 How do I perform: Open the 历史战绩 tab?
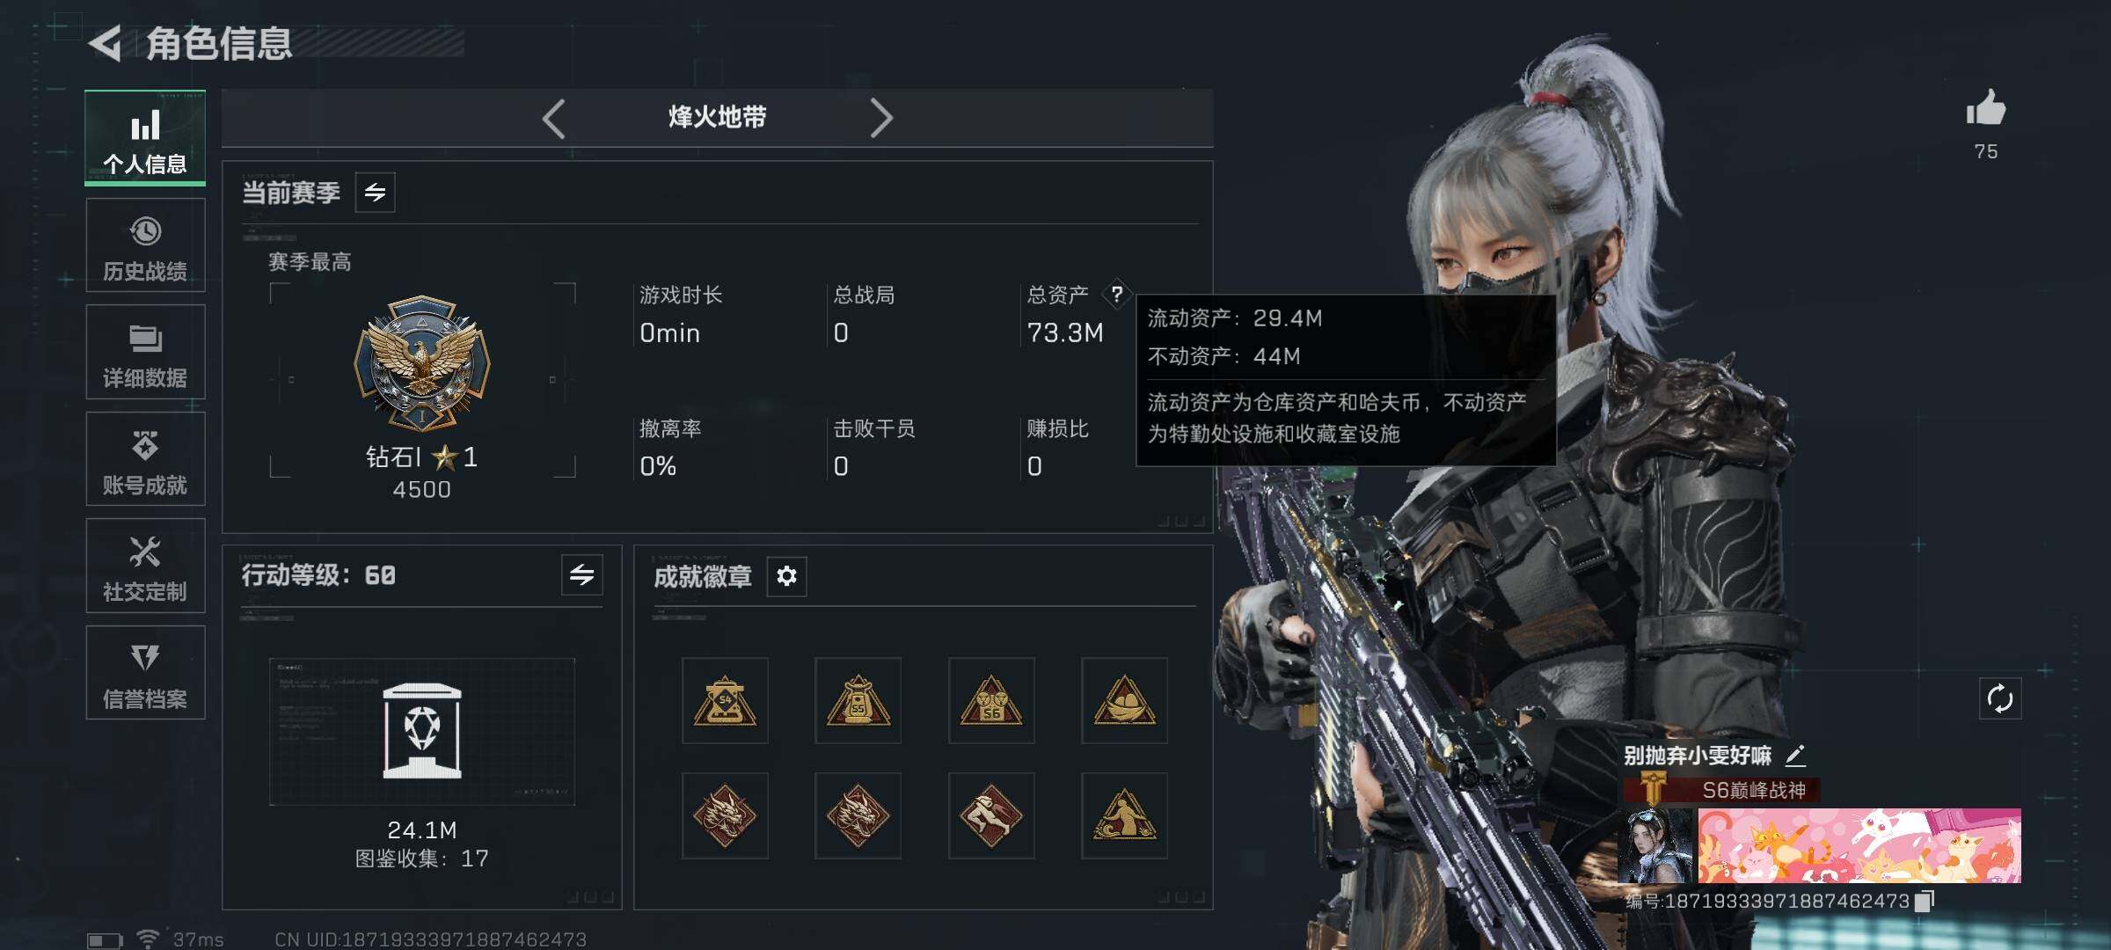[x=145, y=245]
